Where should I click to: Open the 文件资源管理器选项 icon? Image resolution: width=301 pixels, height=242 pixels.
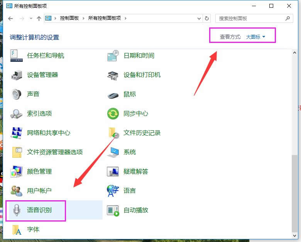17,152
